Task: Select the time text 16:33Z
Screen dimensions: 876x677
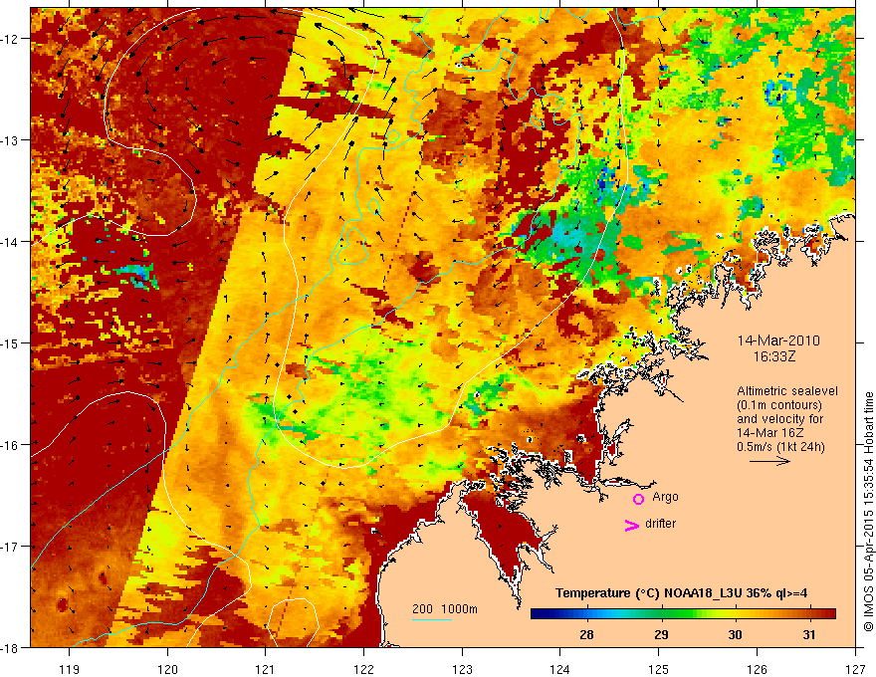Action: 773,356
